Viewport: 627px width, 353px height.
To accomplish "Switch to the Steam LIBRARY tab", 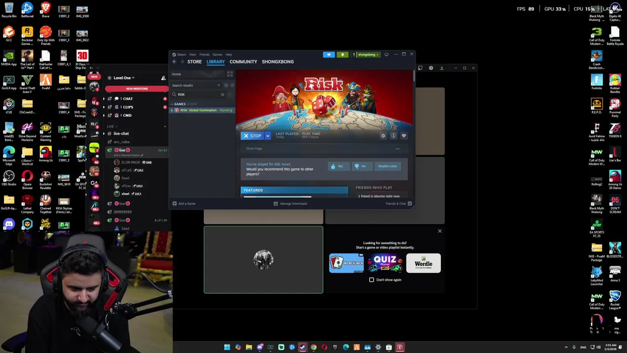I will (x=216, y=62).
